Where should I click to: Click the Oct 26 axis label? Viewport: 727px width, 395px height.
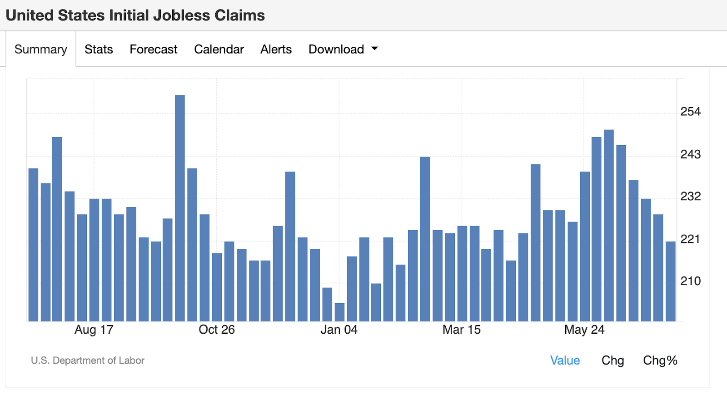tap(217, 330)
